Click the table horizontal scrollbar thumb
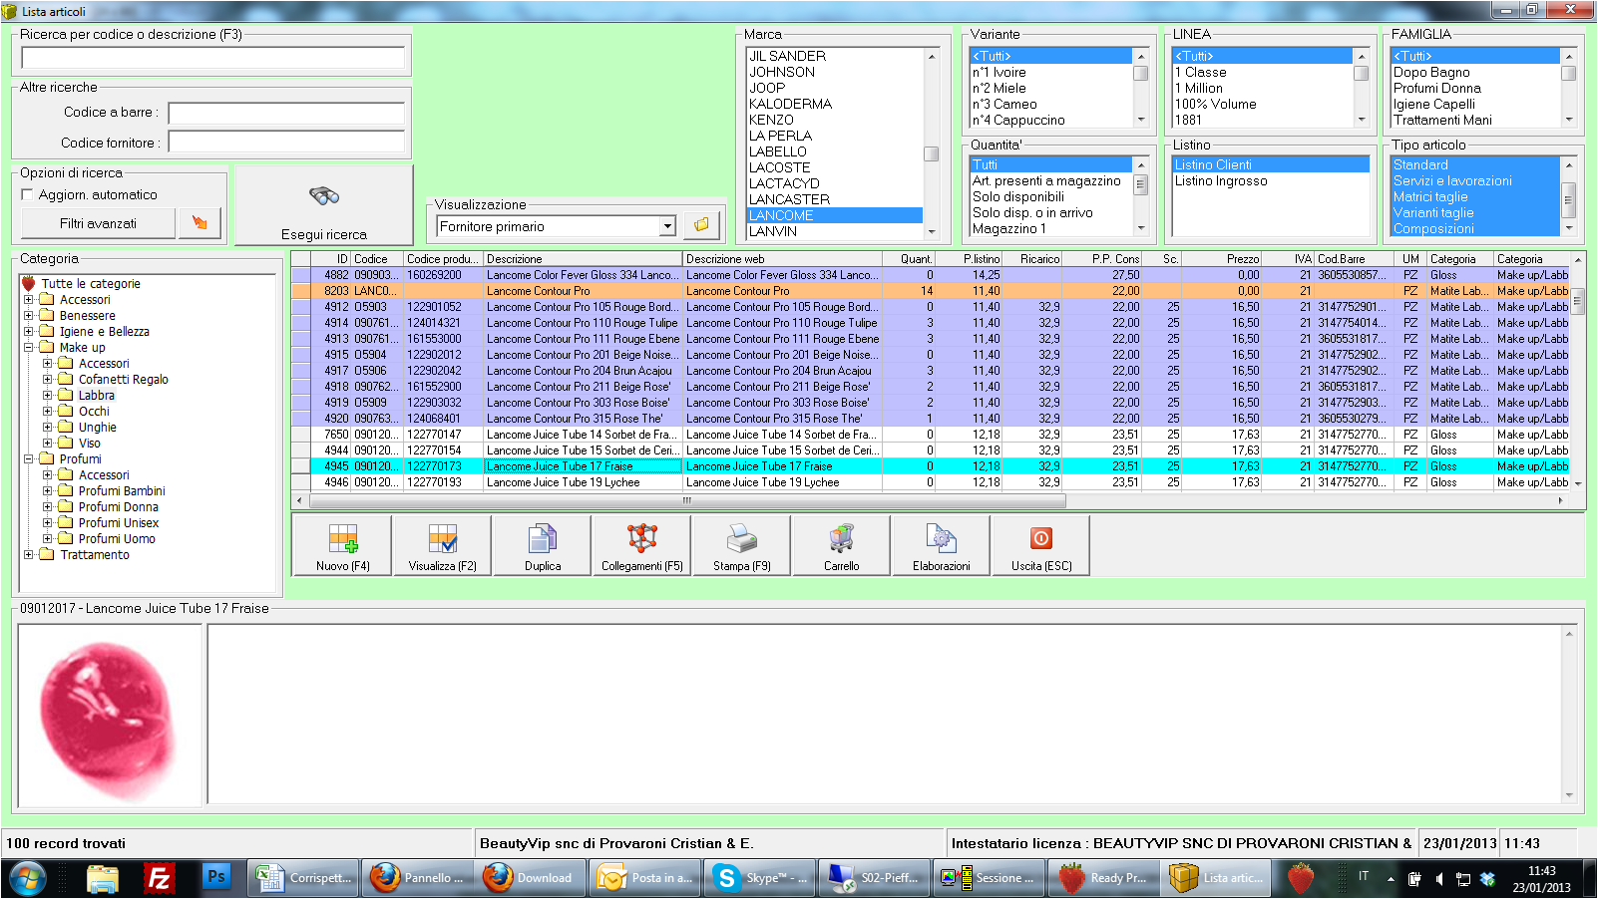 click(686, 500)
